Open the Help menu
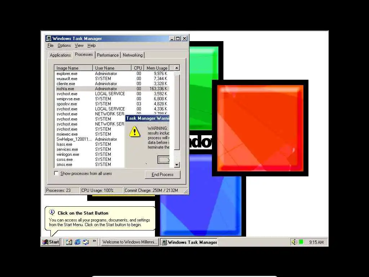Viewport: 369px width, 277px height. click(x=92, y=45)
